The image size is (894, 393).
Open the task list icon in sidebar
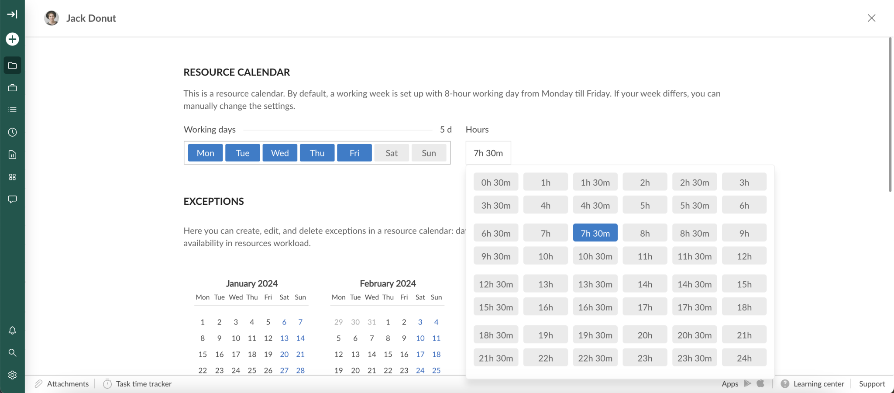pos(12,110)
